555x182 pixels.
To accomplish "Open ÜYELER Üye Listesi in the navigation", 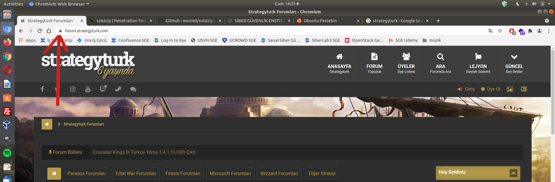I will pyautogui.click(x=406, y=64).
